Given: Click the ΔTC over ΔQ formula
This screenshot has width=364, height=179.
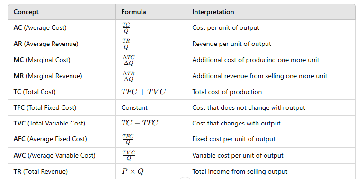Looking at the screenshot, I should click(129, 60).
